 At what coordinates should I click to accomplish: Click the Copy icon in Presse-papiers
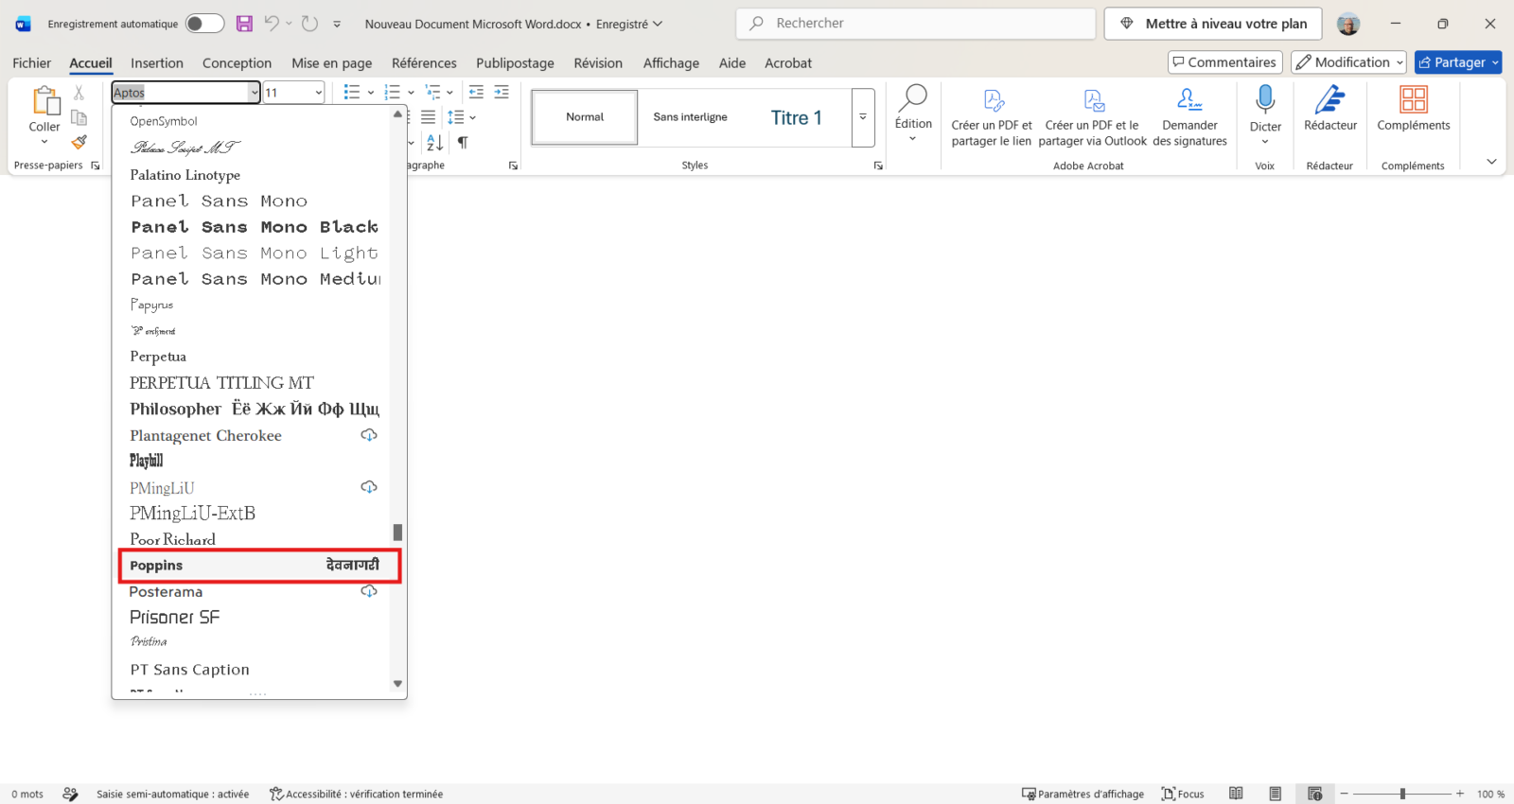point(79,117)
